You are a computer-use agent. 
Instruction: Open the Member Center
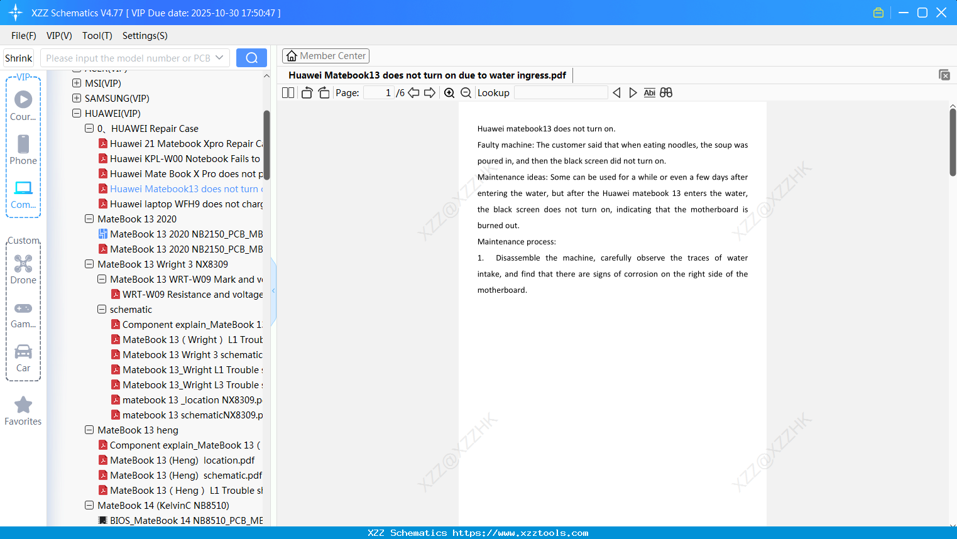[325, 56]
